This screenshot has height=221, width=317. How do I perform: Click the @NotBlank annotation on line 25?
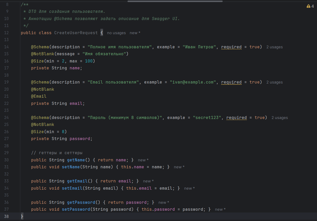pyautogui.click(x=43, y=125)
